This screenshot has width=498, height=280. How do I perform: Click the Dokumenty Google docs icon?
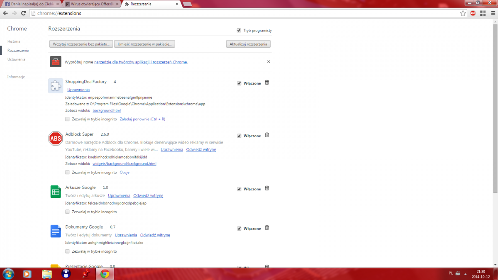56,231
